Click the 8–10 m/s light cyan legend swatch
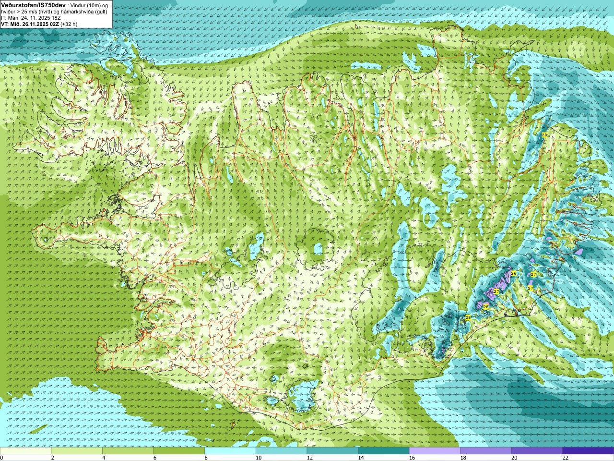This screenshot has width=614, height=461. tap(230, 451)
